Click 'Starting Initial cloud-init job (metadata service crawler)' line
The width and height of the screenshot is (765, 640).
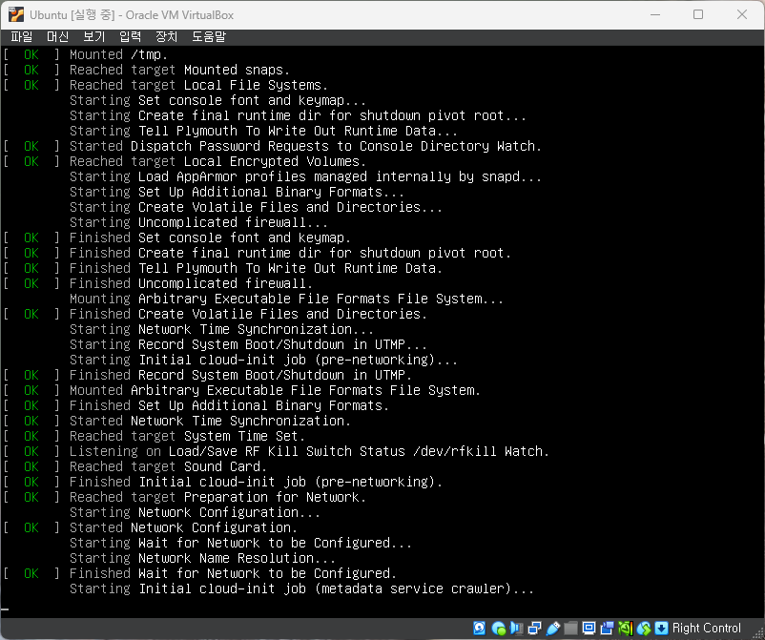[301, 588]
